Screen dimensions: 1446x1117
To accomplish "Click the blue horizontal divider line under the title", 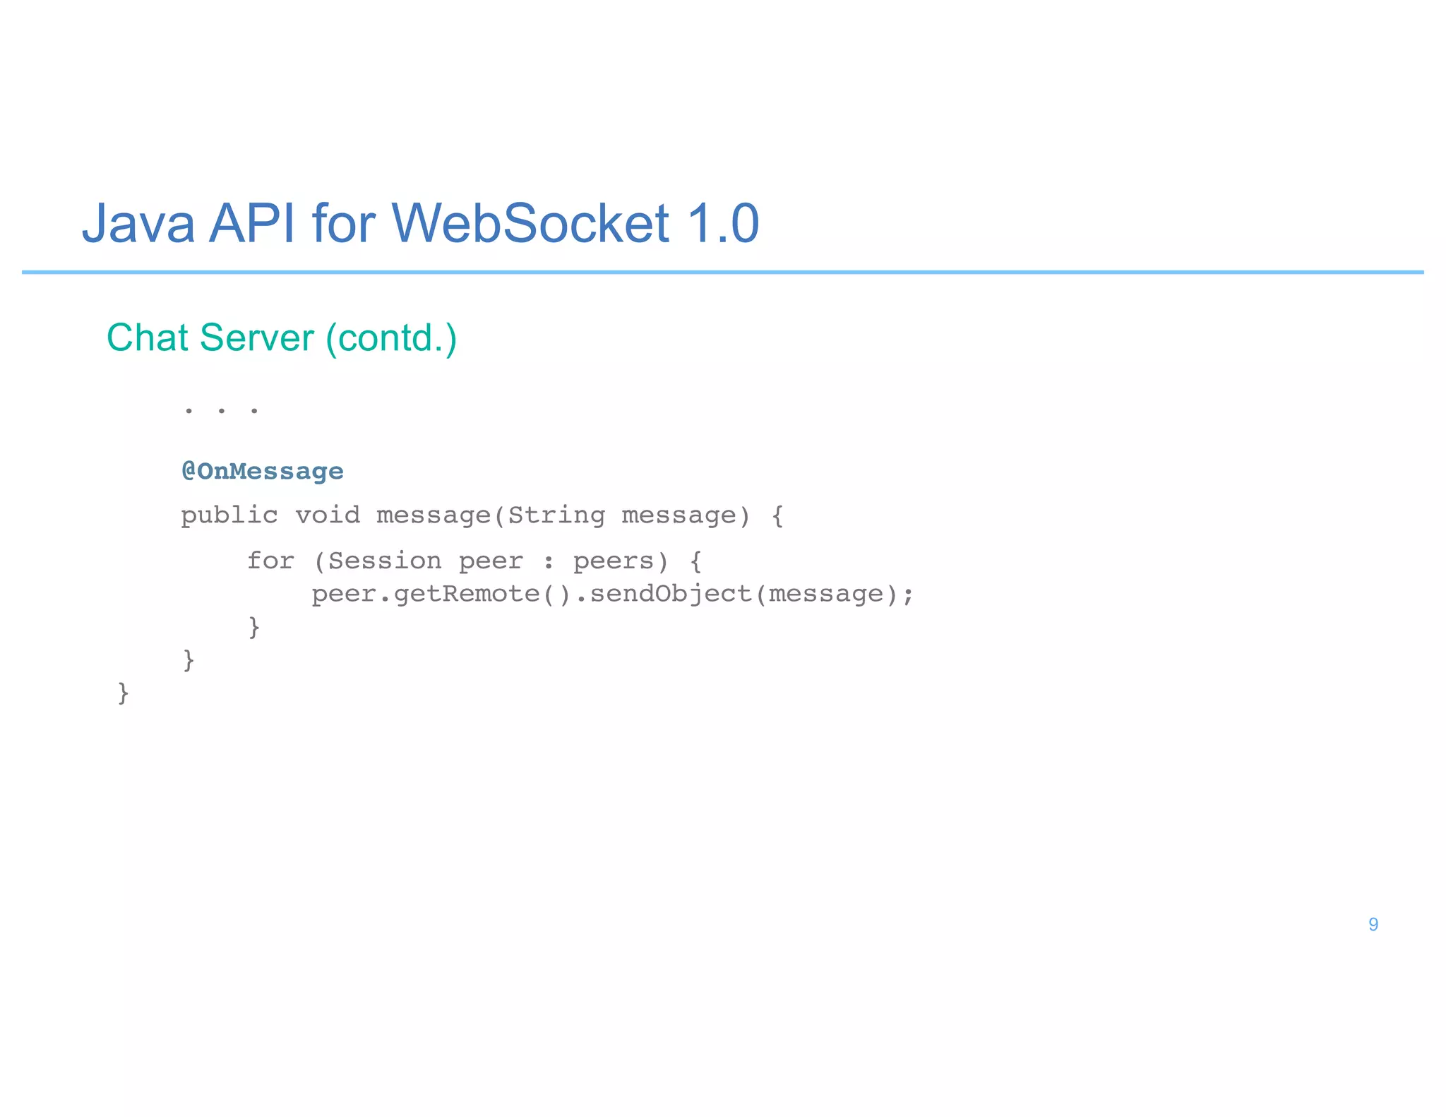I will click(722, 272).
